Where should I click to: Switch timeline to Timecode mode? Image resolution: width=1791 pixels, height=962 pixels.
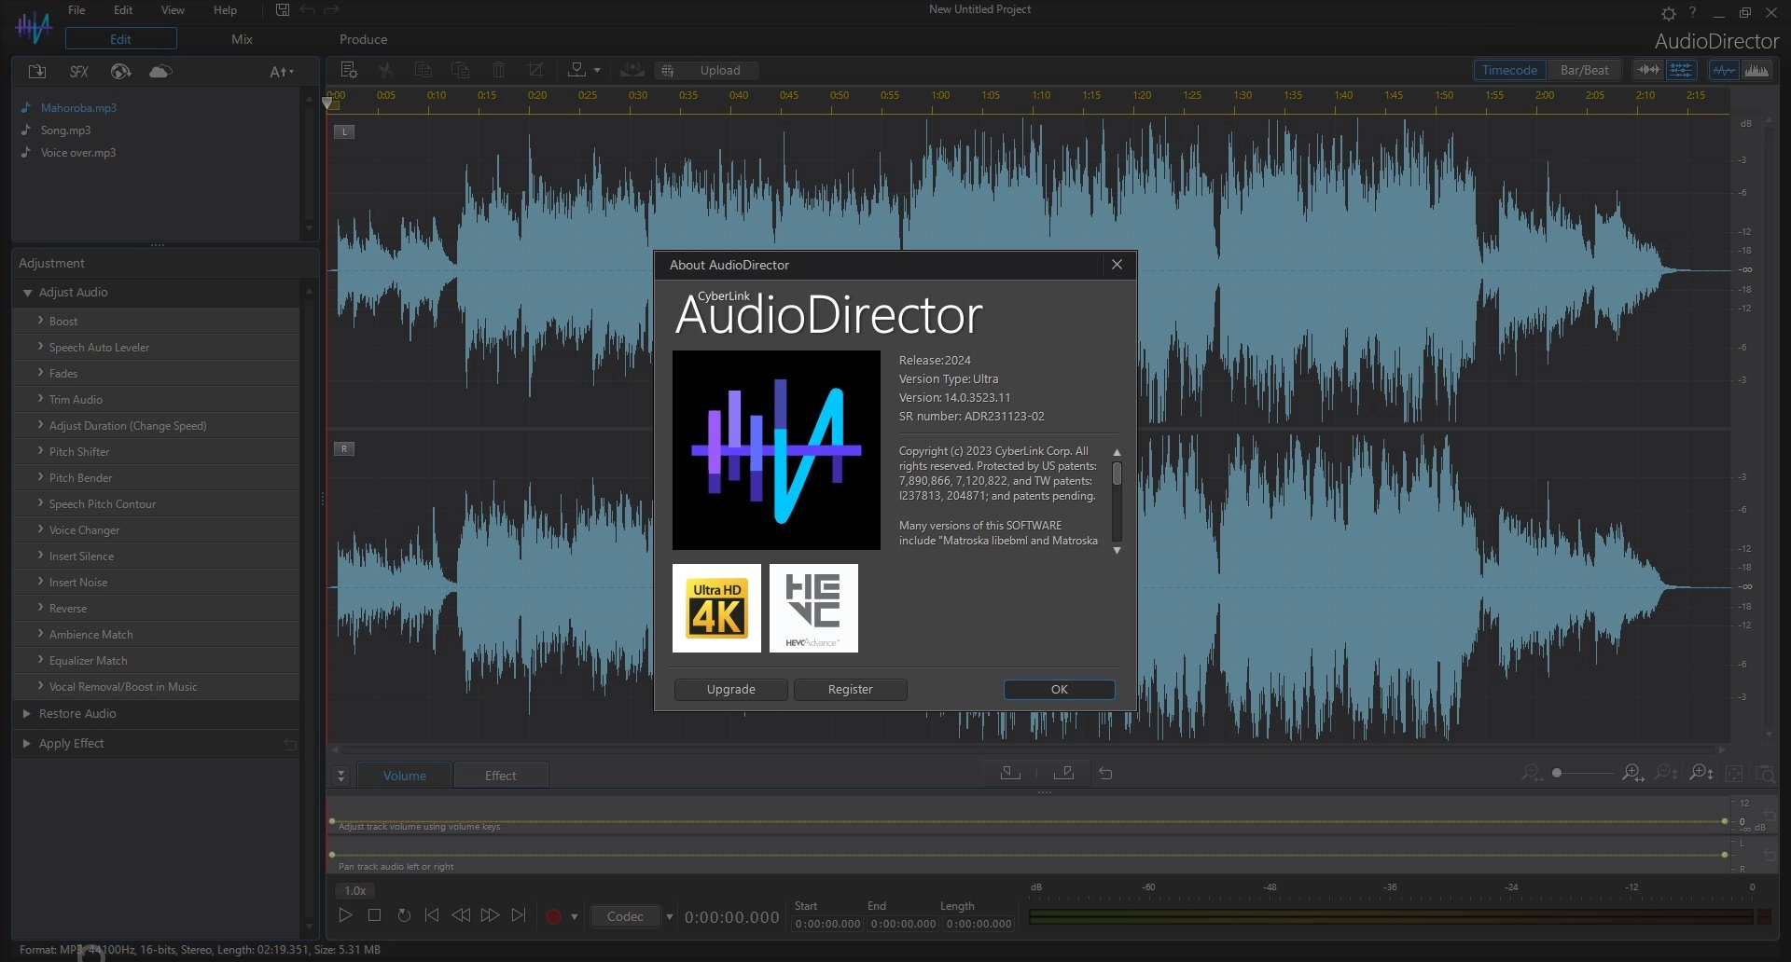tap(1508, 70)
